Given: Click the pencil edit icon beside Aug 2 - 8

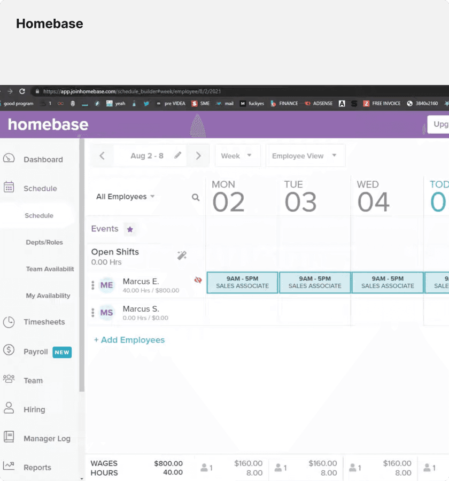Looking at the screenshot, I should pos(177,155).
